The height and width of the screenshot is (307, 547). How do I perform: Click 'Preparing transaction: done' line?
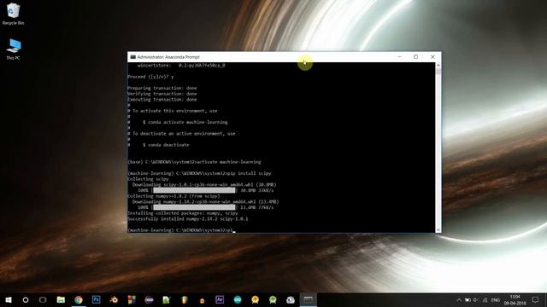pyautogui.click(x=162, y=88)
